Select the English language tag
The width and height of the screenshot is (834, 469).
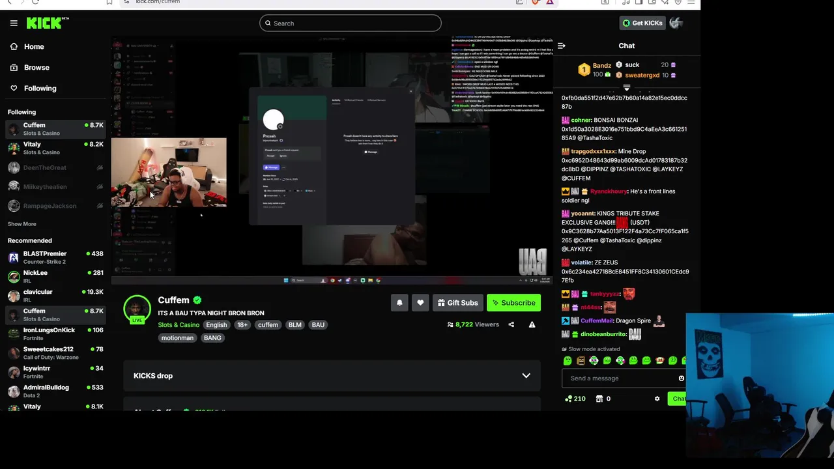(216, 325)
